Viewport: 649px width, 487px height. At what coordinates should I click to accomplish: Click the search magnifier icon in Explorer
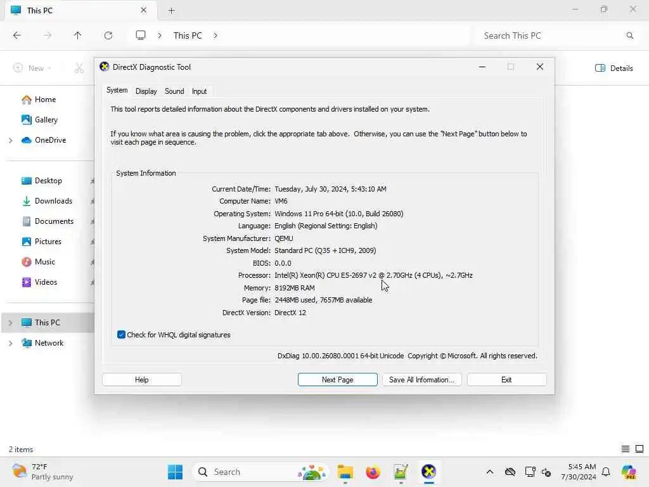pyautogui.click(x=630, y=36)
